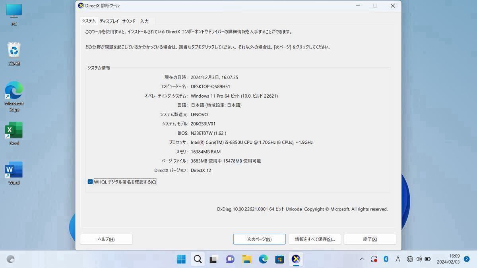Click the 終了(X) button
This screenshot has width=477, height=268.
[x=370, y=239]
